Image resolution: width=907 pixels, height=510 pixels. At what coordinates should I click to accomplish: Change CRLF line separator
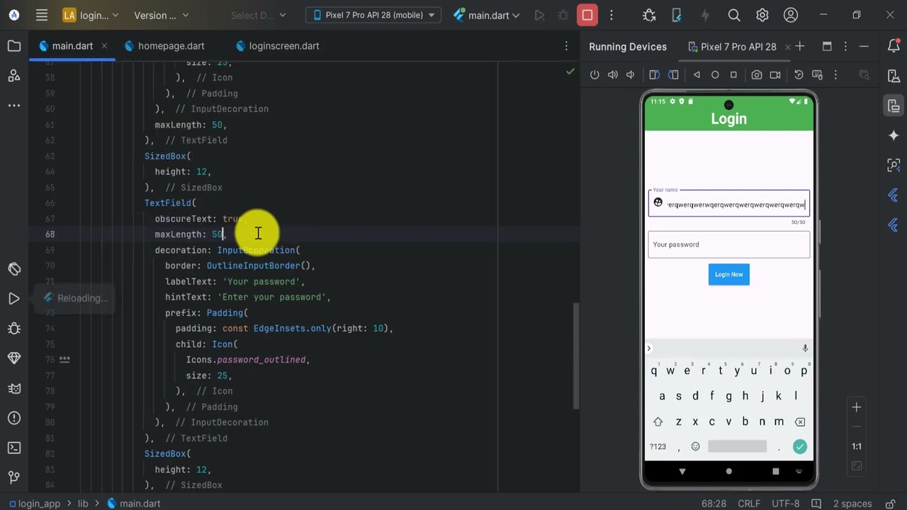(749, 504)
